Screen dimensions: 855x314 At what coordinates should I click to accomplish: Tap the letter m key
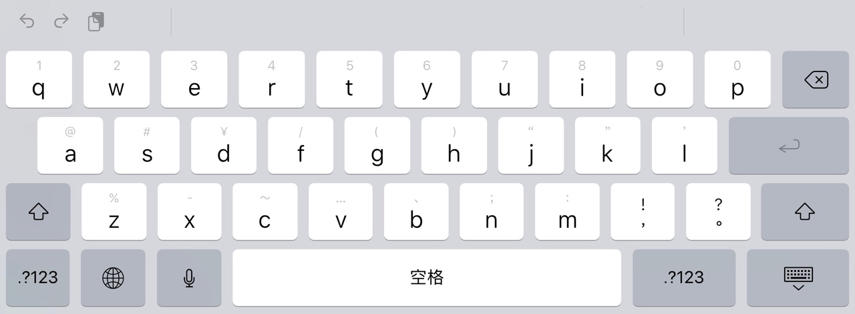pos(567,212)
